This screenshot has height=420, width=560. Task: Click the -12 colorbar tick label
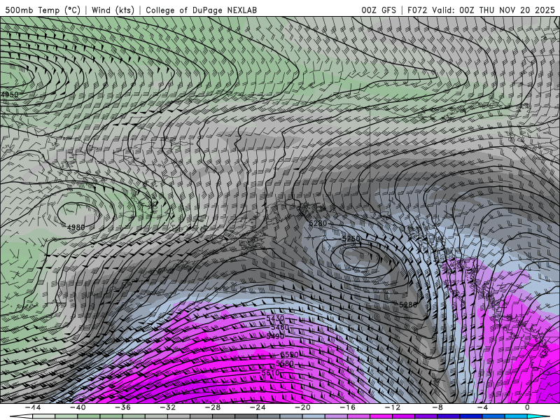pos(393,407)
